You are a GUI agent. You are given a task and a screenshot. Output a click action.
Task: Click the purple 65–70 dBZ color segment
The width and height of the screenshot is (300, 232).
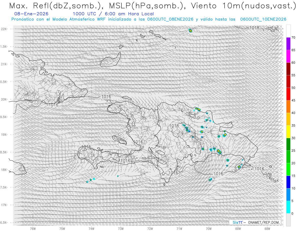(288, 44)
